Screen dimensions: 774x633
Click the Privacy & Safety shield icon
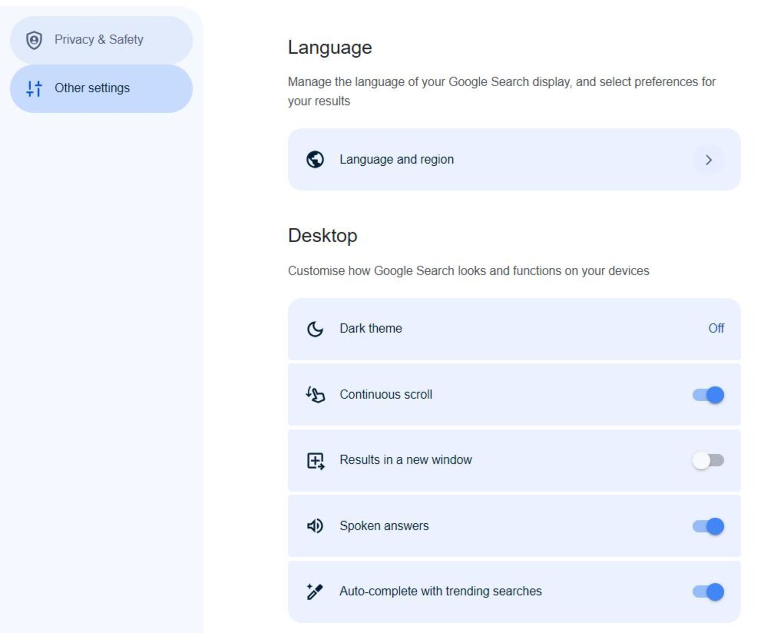tap(34, 40)
